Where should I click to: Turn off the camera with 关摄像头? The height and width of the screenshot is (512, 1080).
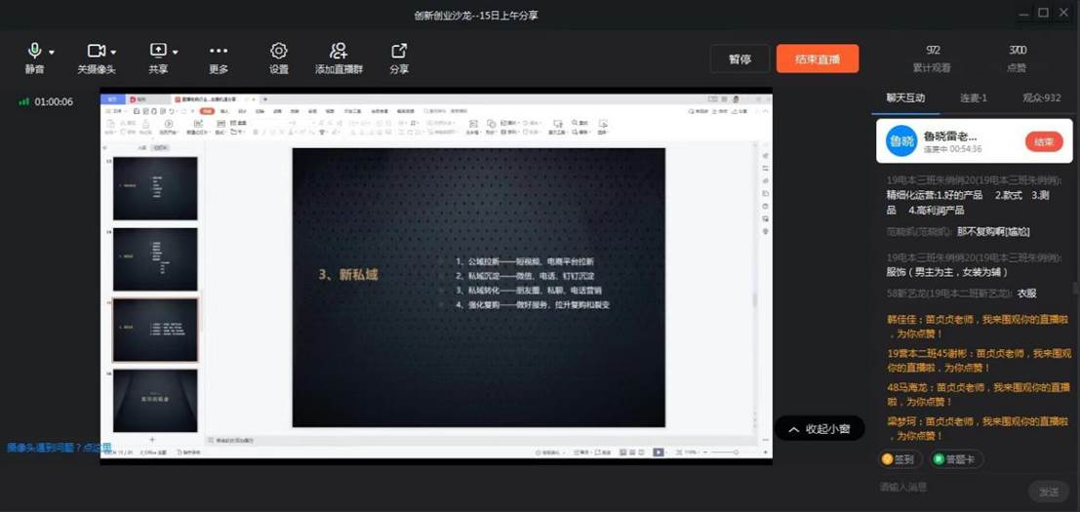pyautogui.click(x=96, y=51)
